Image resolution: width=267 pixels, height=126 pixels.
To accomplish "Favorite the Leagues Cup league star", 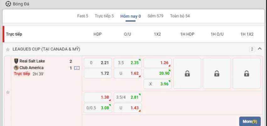I will [8, 49].
